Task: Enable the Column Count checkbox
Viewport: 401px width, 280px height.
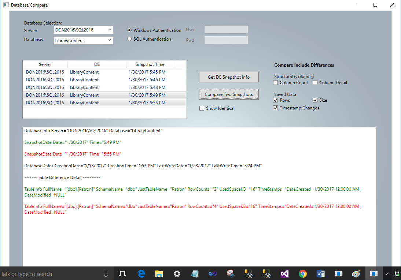Action: pyautogui.click(x=275, y=82)
